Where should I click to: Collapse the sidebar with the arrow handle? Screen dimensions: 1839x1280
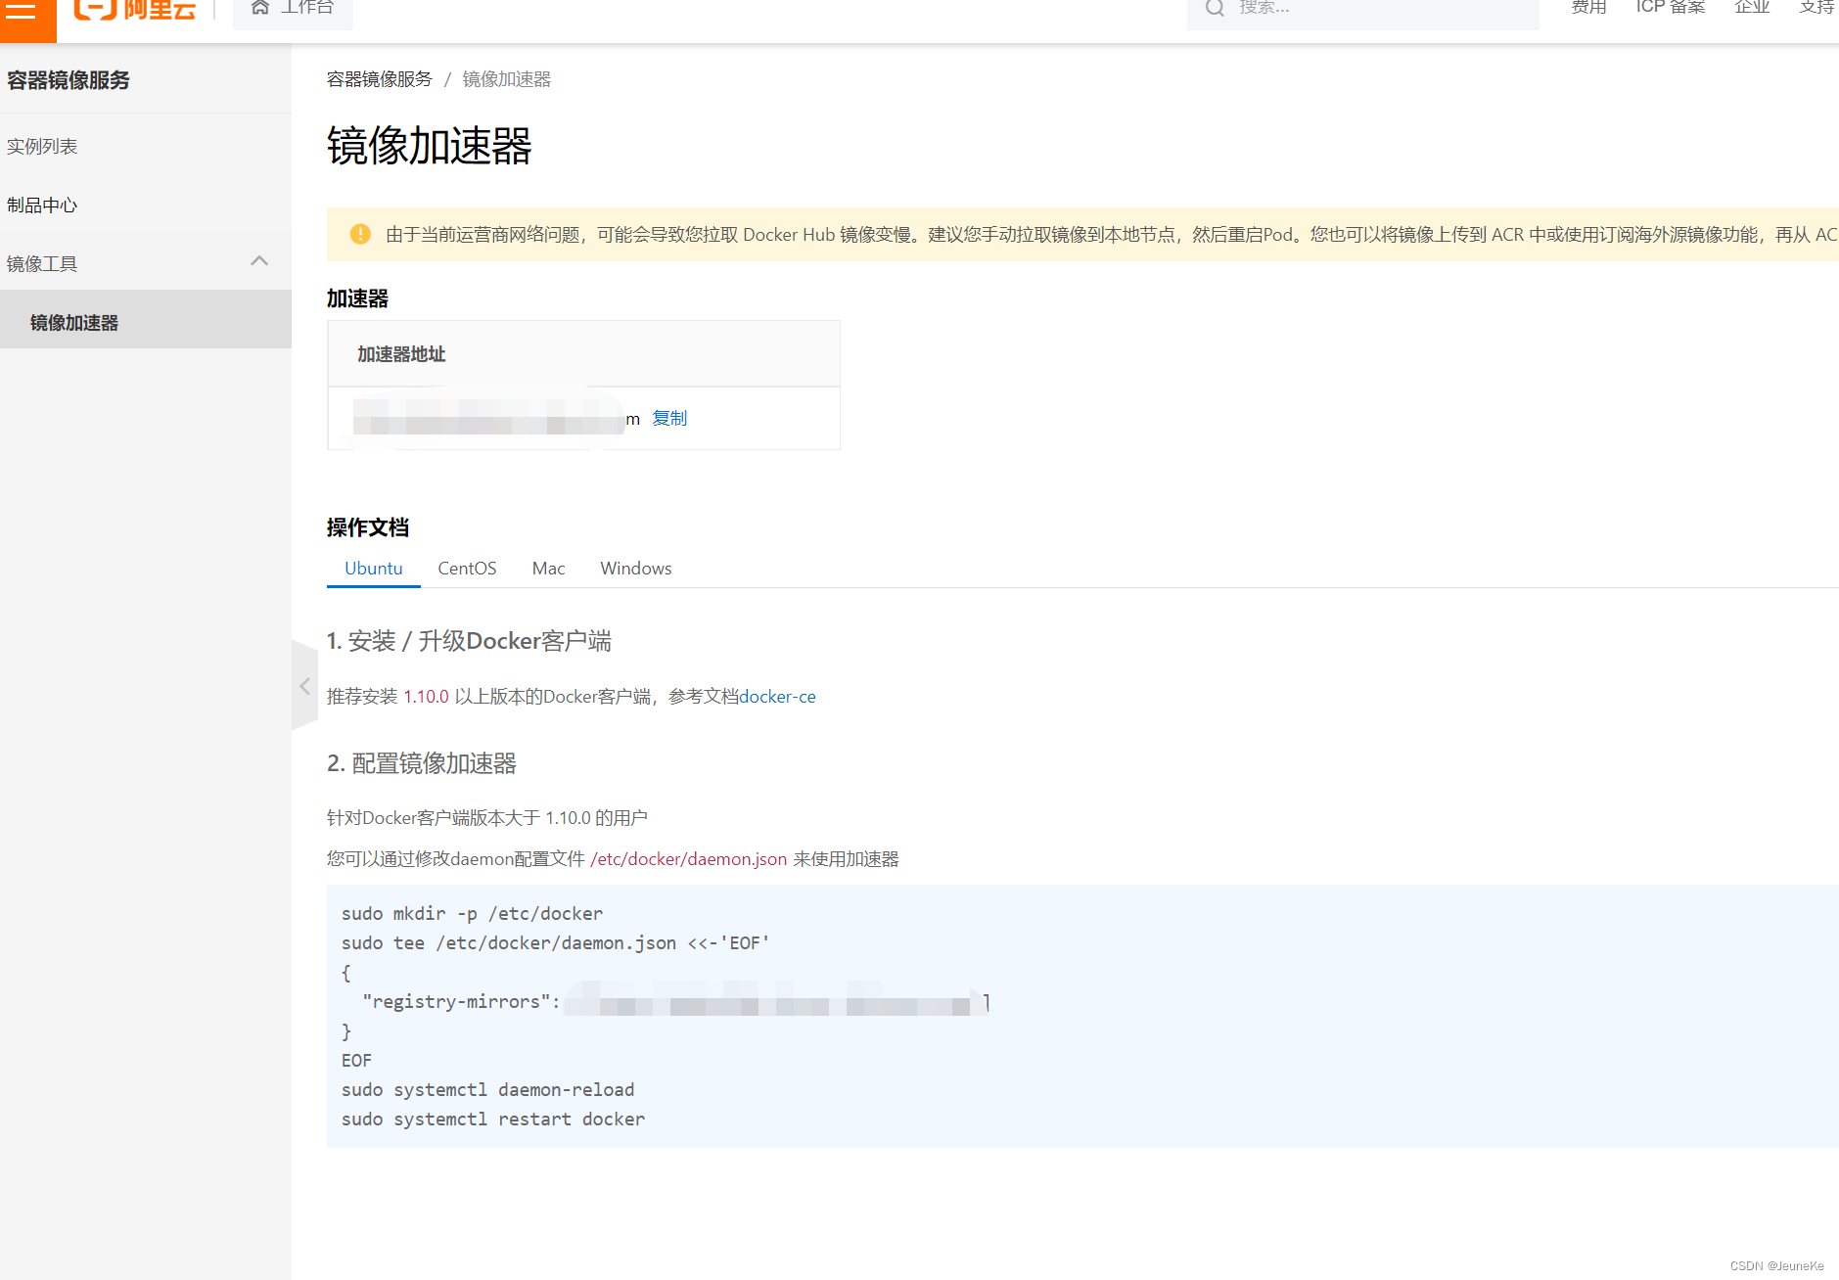304,686
